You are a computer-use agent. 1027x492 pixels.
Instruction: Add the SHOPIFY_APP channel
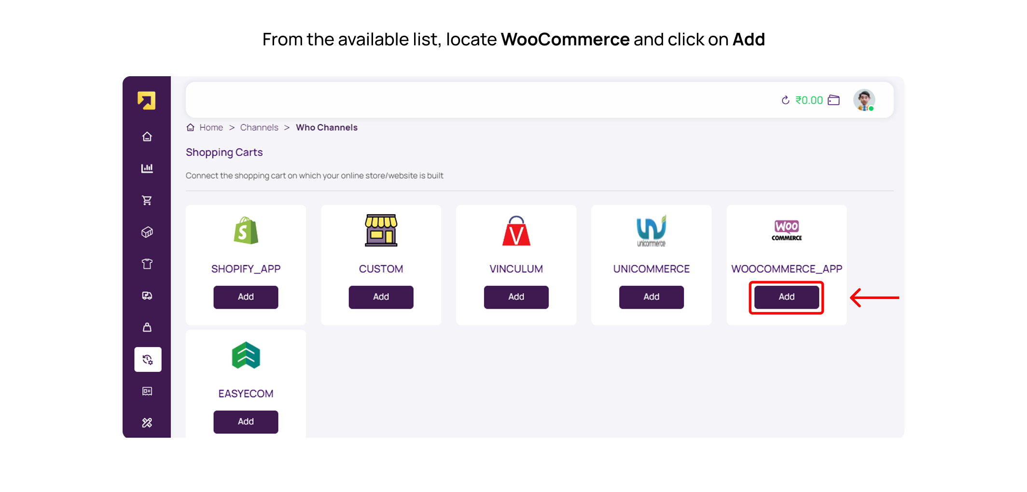point(246,297)
